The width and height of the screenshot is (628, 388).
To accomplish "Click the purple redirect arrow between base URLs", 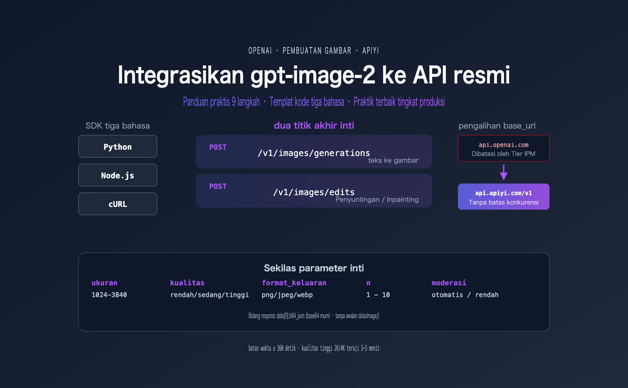I will click(x=504, y=172).
